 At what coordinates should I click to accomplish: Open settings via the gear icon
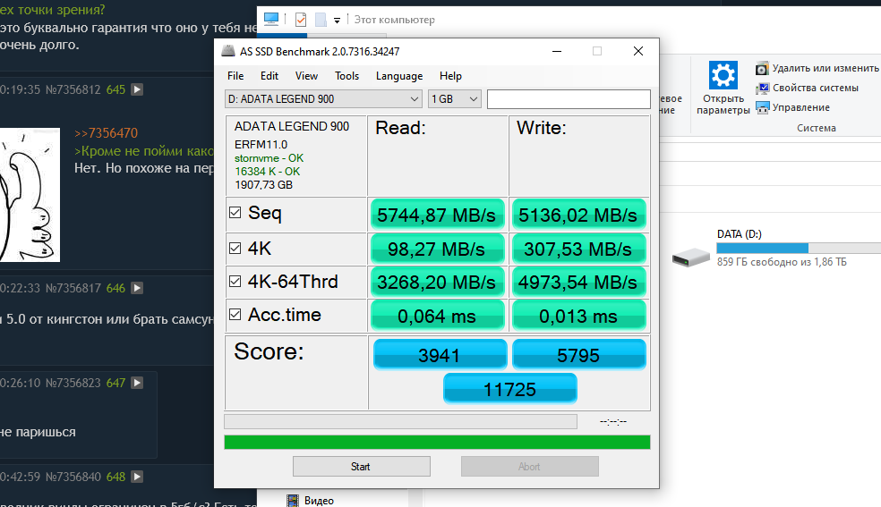pos(723,74)
